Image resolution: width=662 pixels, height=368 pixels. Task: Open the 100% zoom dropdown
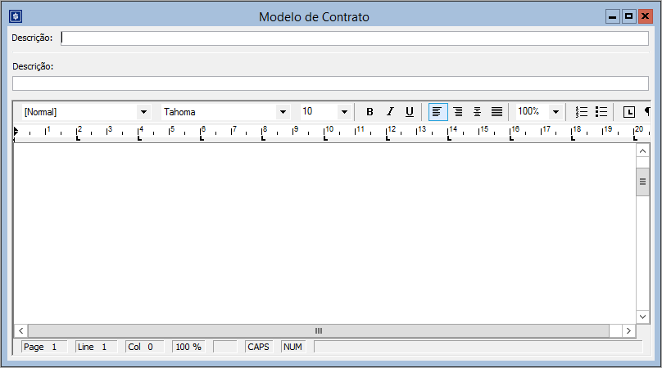coord(555,112)
